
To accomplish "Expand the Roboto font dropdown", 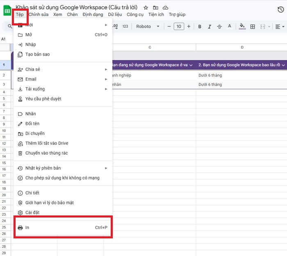I will [148, 27].
